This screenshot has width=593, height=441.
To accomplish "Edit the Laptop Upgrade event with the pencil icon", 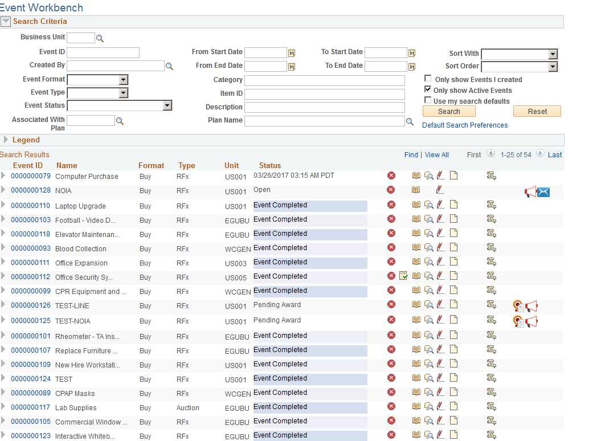I will click(x=440, y=205).
